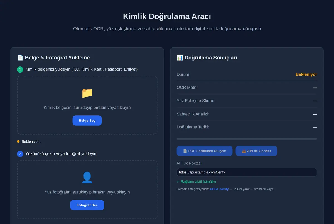Image resolution: width=334 pixels, height=224 pixels.
Task: Click the 'API Uç Noktası' label
Action: click(x=189, y=163)
